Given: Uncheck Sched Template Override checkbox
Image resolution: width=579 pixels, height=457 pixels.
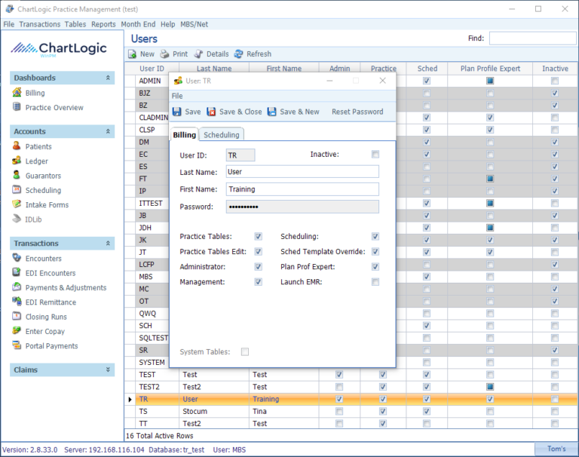Looking at the screenshot, I should 375,252.
